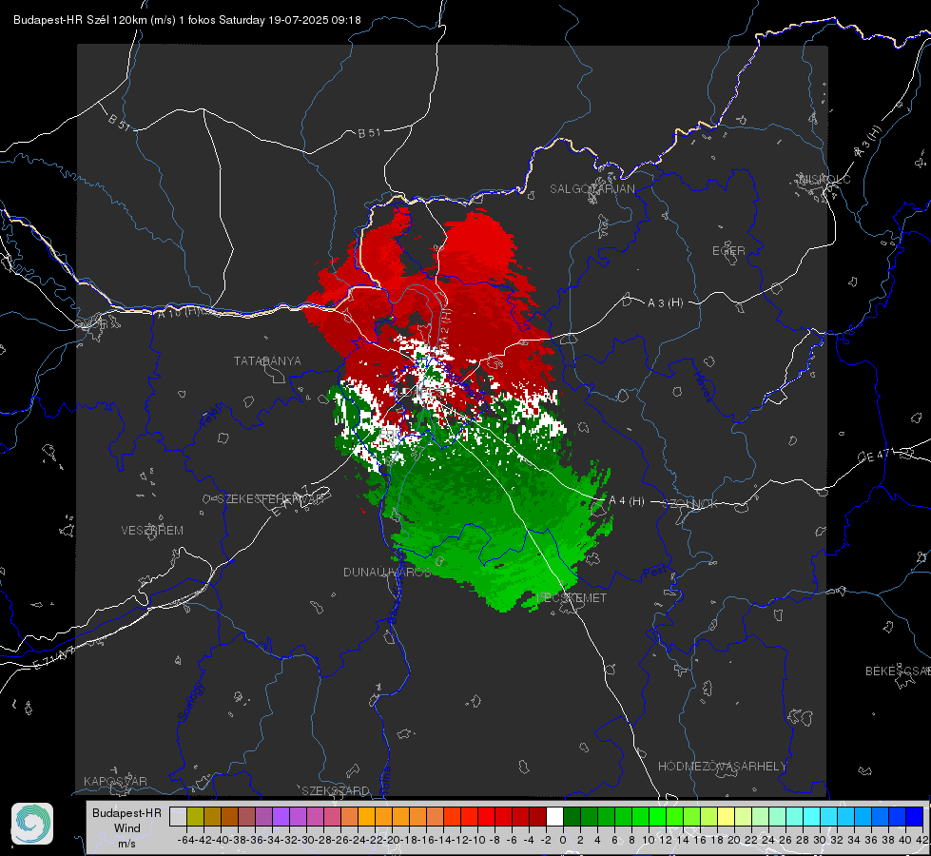
Task: Click the KAPOSVÁR city label
Action: (115, 781)
